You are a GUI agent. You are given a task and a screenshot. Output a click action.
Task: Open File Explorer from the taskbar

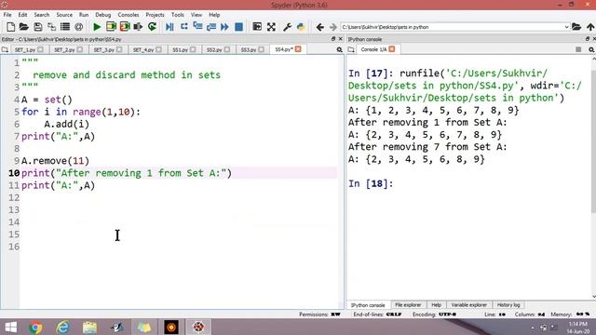89,327
